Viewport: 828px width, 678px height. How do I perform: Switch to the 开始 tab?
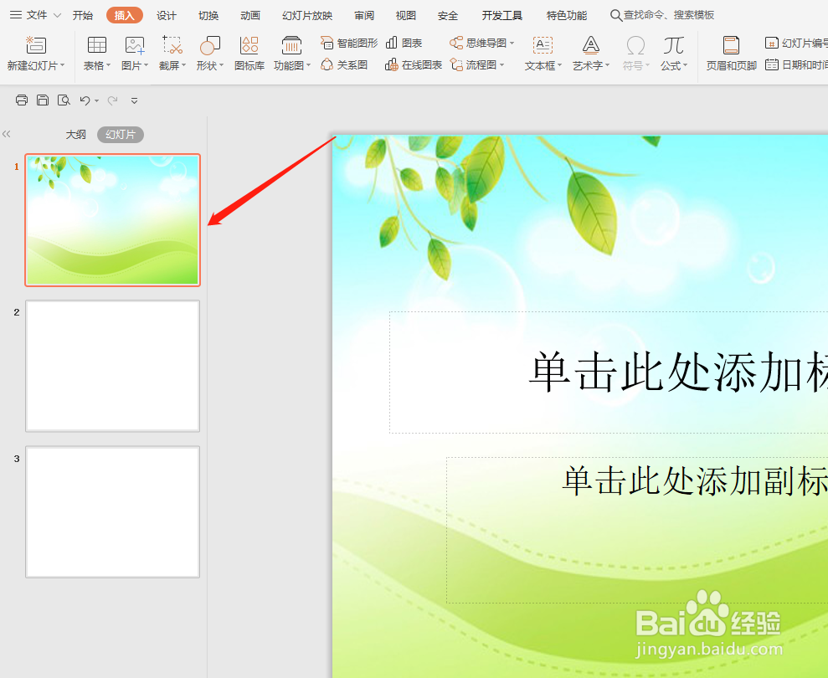[x=82, y=15]
